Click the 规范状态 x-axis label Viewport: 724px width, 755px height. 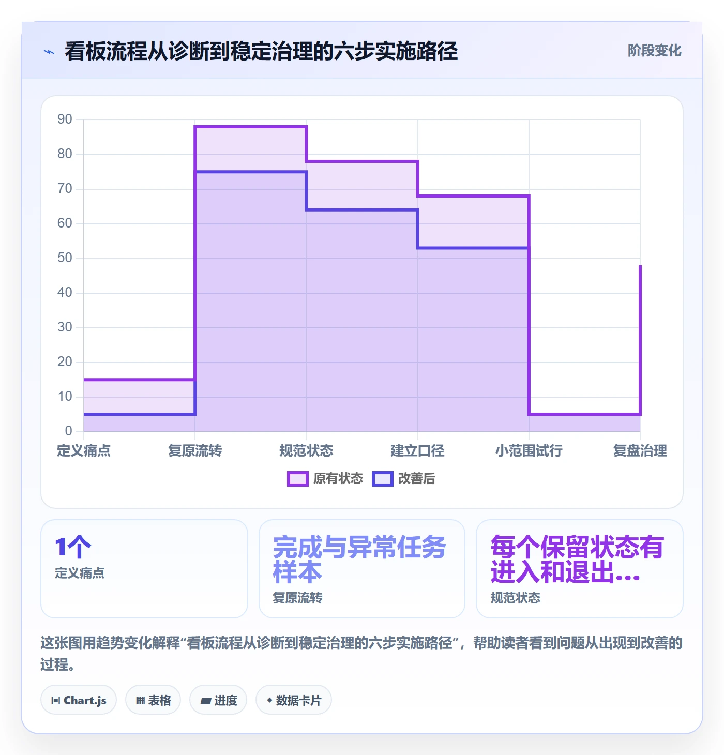pyautogui.click(x=306, y=451)
